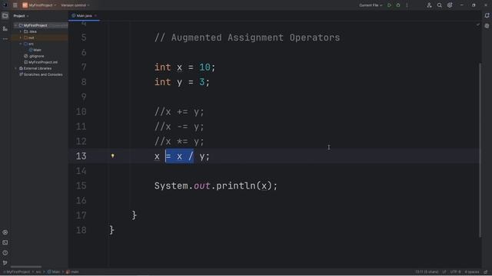Viewport: 492px width, 276px height.
Task: Click on 'System.out.println(x);' statement
Action: pyautogui.click(x=216, y=186)
